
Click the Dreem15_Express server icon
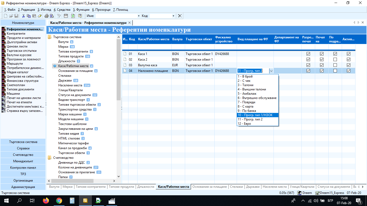click(317, 193)
